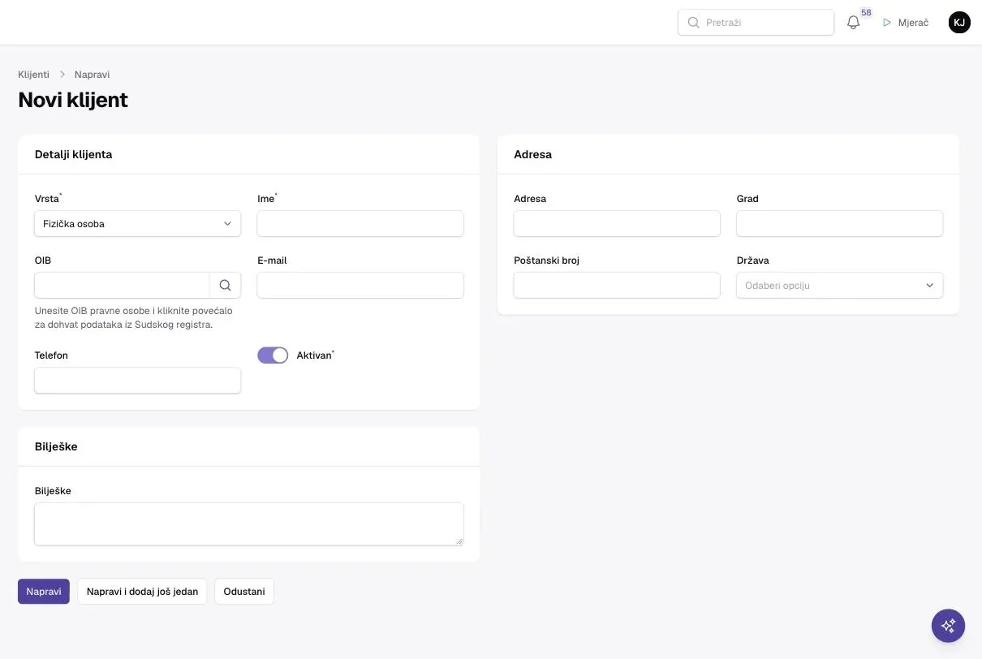982x659 pixels.
Task: Focus the OIB input field
Action: 123,285
